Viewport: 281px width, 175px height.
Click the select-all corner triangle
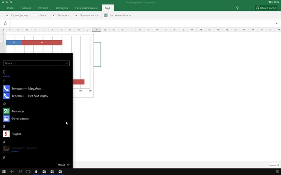click(x=3, y=30)
